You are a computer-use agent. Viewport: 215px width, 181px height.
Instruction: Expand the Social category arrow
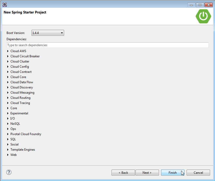pyautogui.click(x=8, y=144)
